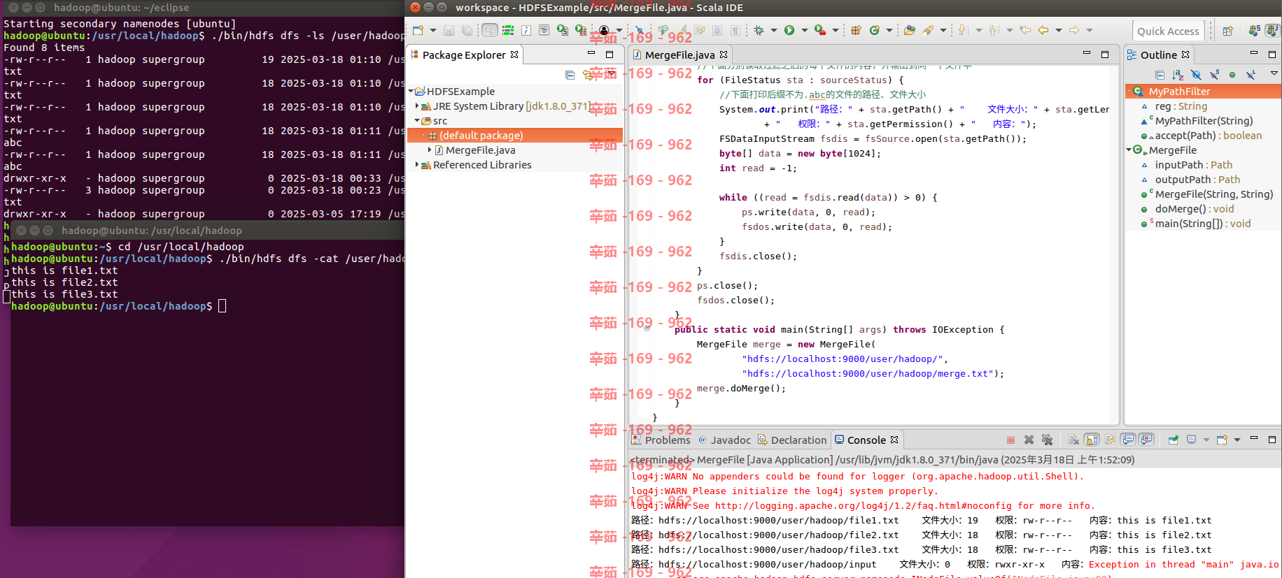The image size is (1282, 578).
Task: Click Clear Console icon
Action: [1073, 440]
